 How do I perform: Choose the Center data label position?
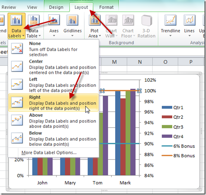pos(53,67)
